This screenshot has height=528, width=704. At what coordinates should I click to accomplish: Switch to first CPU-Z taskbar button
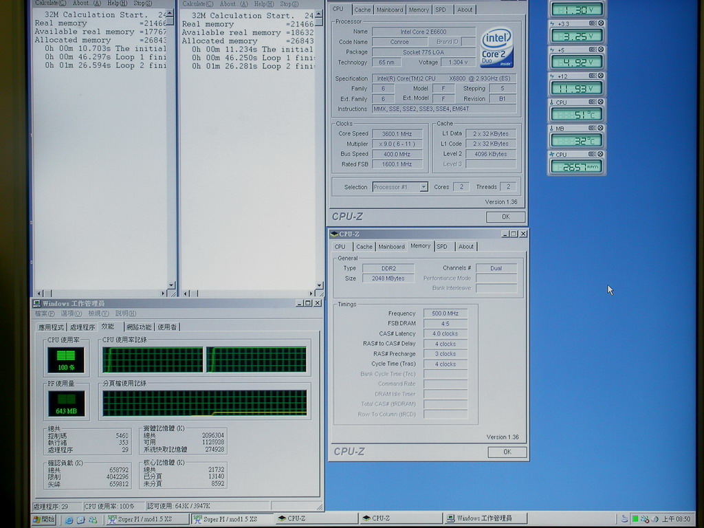point(316,518)
